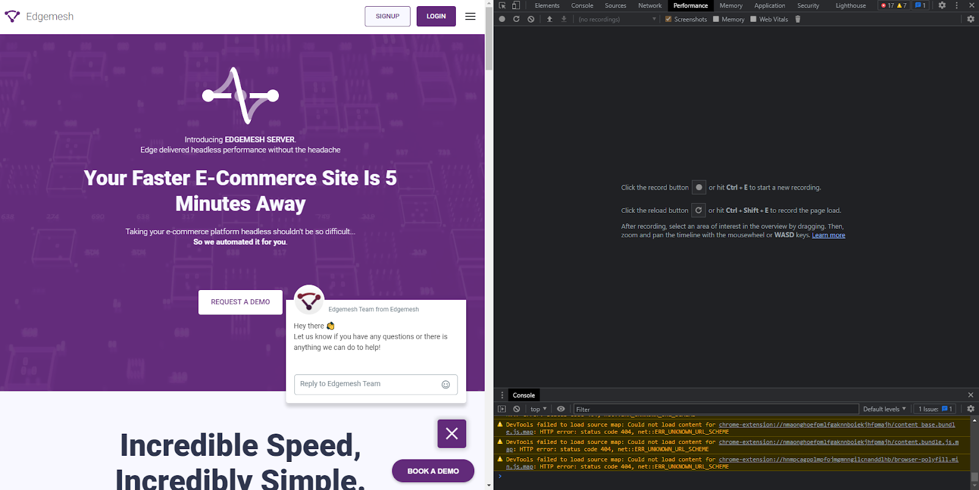The height and width of the screenshot is (490, 979).
Task: Switch to the Application tab
Action: click(x=769, y=6)
